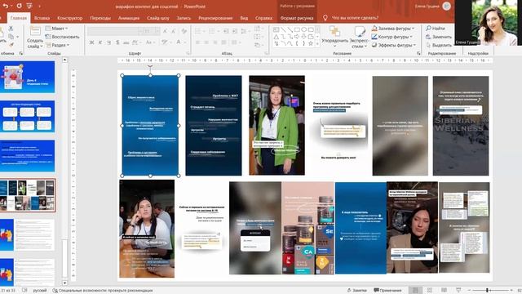This screenshot has width=522, height=294.
Task: Switch to Reading view icon
Action: tap(444, 290)
